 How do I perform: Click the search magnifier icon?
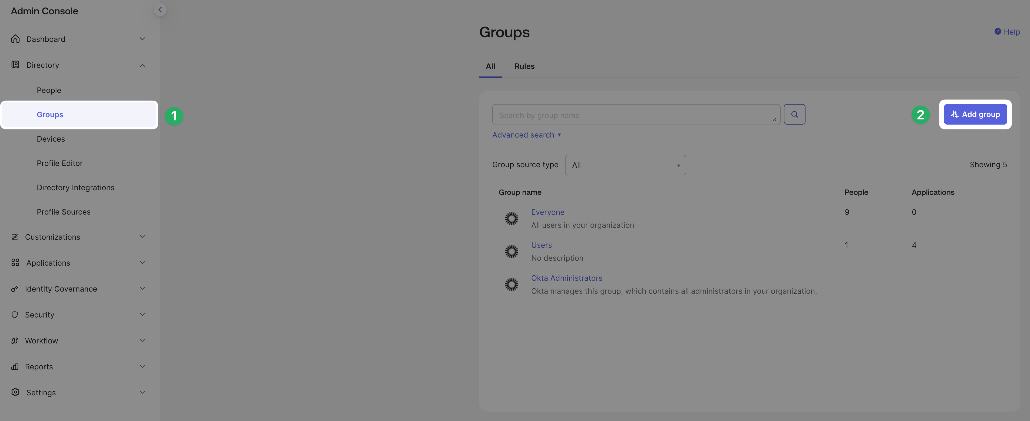point(794,114)
